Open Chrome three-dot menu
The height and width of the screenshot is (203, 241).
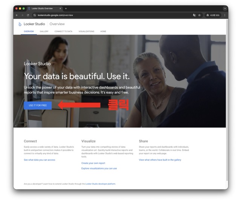(225, 15)
